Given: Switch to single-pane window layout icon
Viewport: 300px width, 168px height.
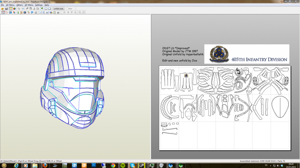Looking at the screenshot, I should pos(50,8).
